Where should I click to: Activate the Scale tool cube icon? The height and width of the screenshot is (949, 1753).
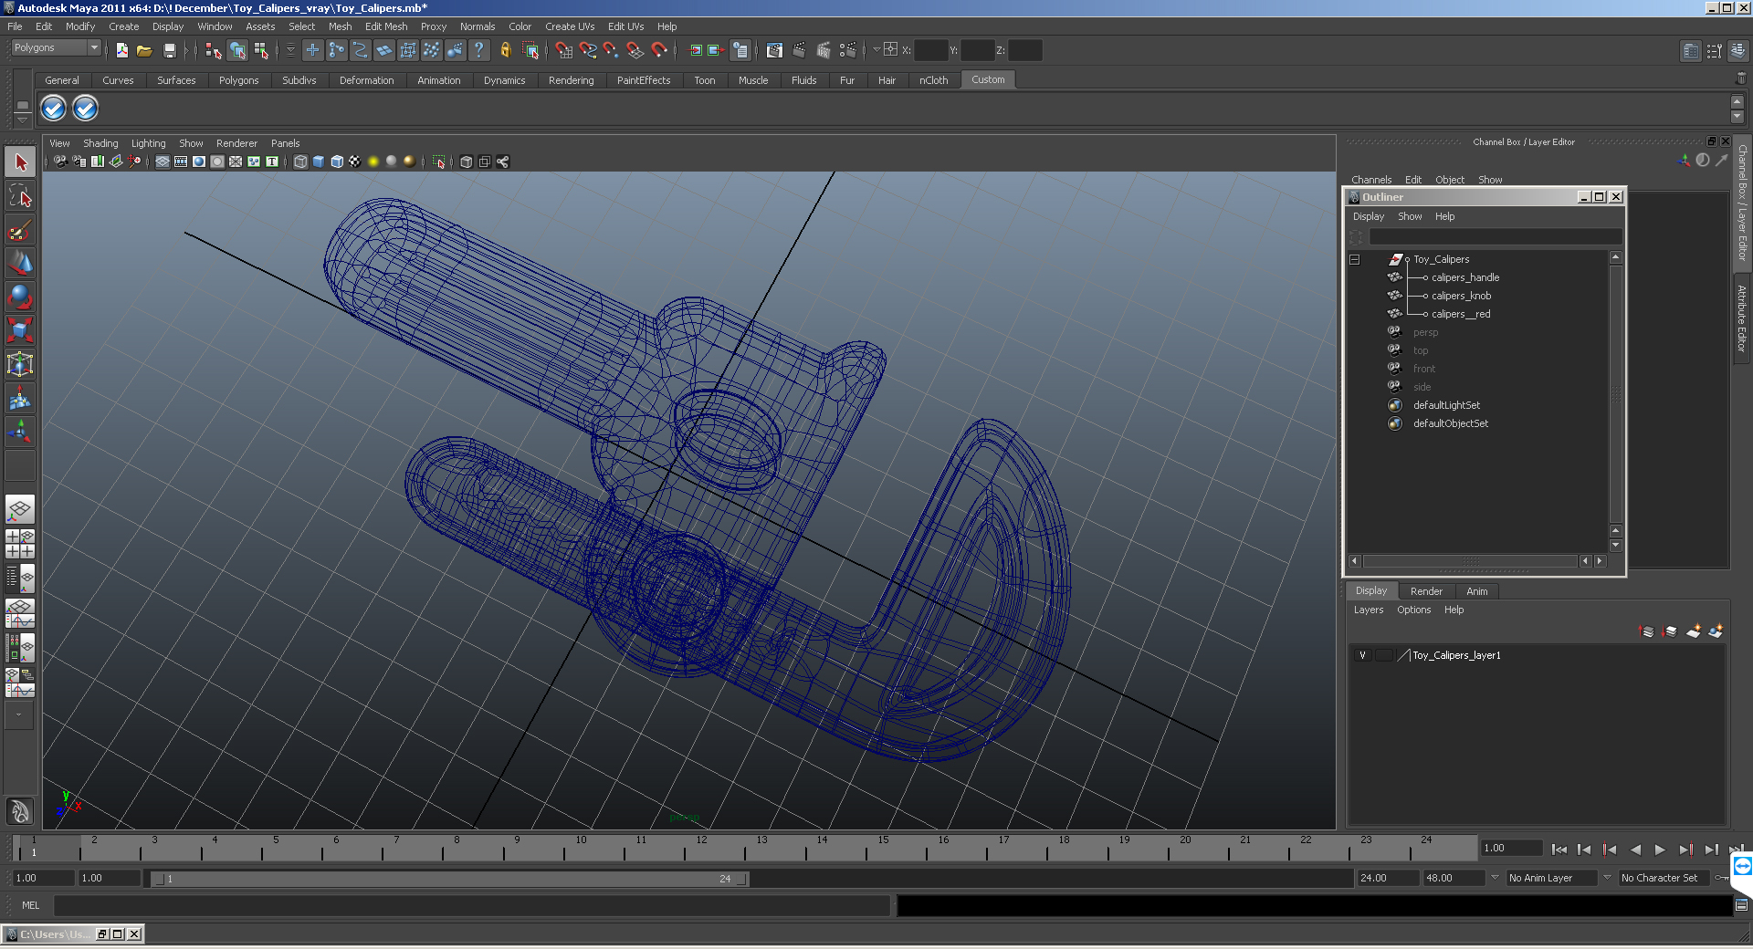pyautogui.click(x=20, y=330)
